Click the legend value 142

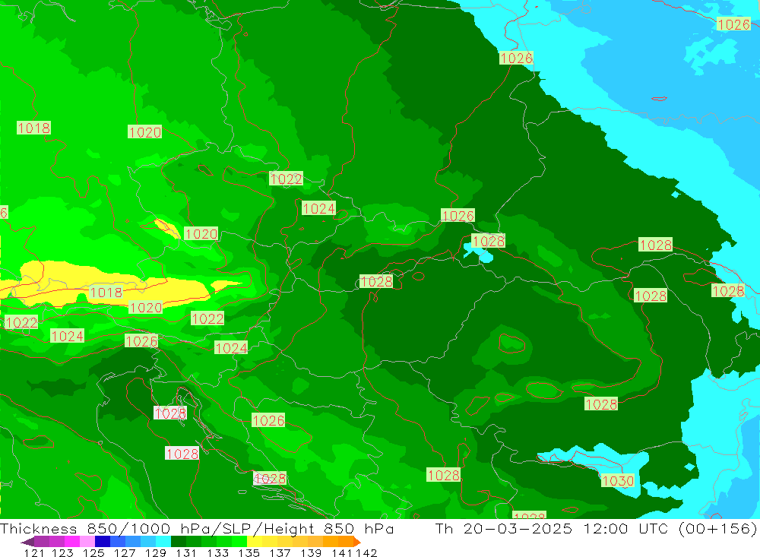[366, 552]
